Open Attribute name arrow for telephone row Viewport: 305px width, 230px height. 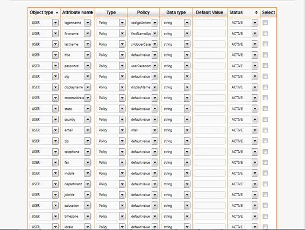pos(88,152)
